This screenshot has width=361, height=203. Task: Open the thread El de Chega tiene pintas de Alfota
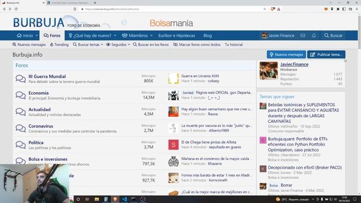click(x=209, y=142)
